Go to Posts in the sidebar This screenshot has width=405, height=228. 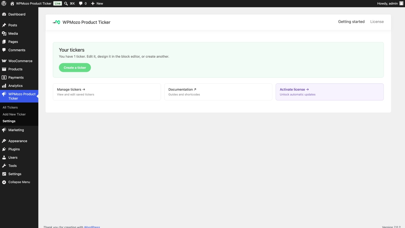tap(19, 25)
